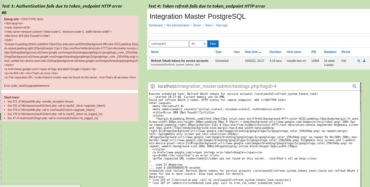370x187 pixels.
Task: Click 'line 253 of /lib/cronlib.php' backtrace line
Action: pyautogui.click(x=220, y=180)
